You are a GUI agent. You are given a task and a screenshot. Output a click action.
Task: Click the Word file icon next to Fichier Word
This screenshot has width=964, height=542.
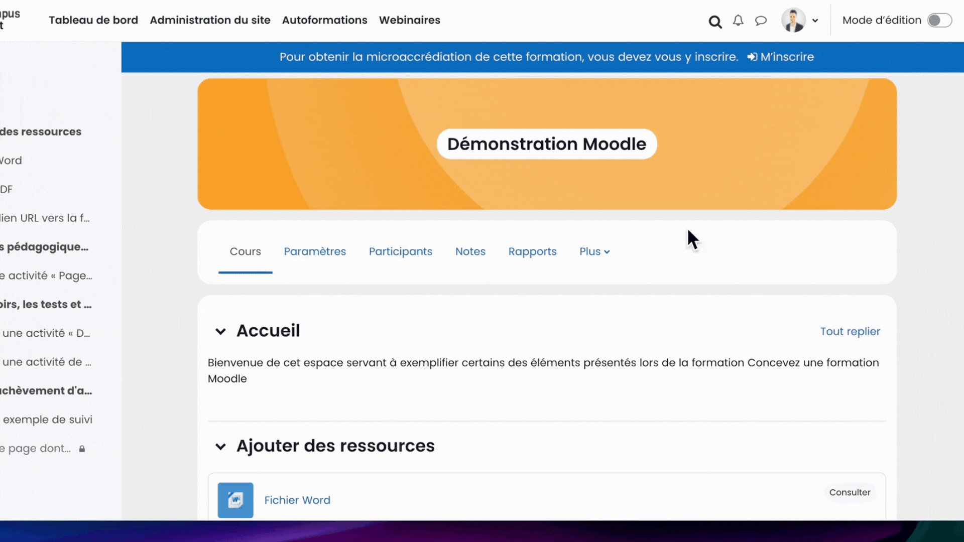pyautogui.click(x=235, y=500)
